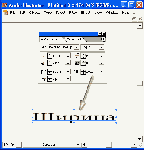Switch to the Paragraph tab
The image size is (144, 150).
(x=74, y=39)
